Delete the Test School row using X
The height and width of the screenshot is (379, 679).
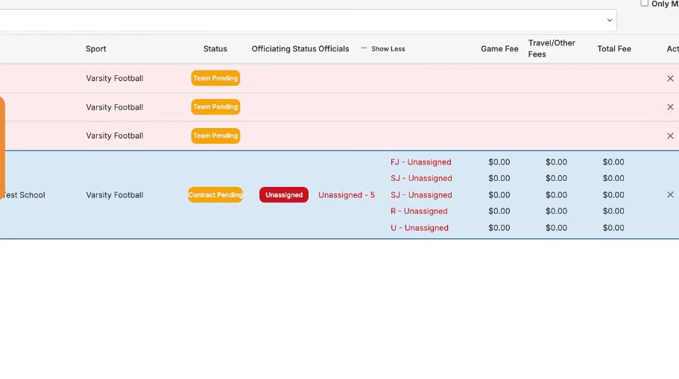tap(670, 195)
